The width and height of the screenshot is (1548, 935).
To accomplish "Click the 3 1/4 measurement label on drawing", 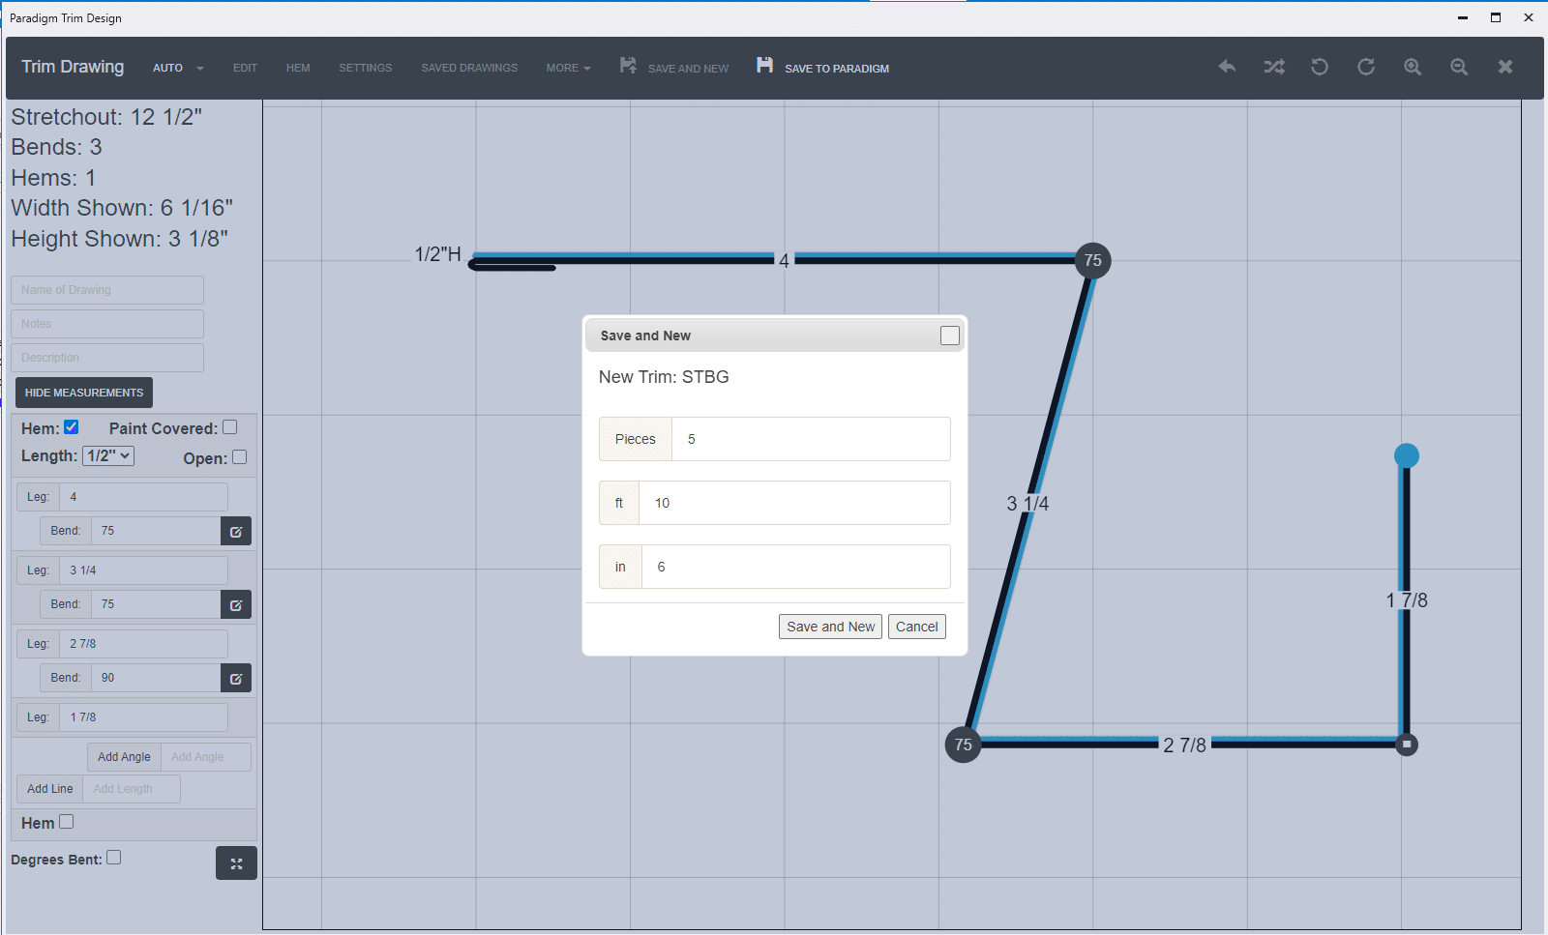I will click(1027, 504).
